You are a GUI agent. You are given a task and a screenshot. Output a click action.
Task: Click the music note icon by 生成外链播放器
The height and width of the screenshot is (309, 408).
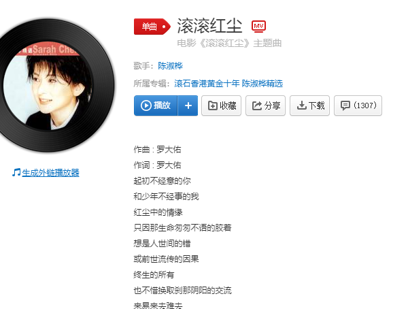click(16, 172)
